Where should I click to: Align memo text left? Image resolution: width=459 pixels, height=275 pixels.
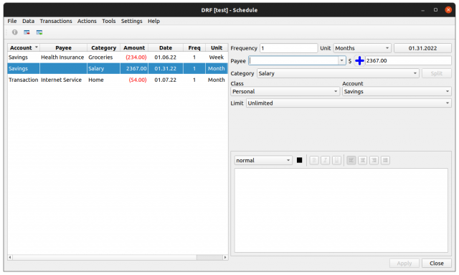click(351, 160)
